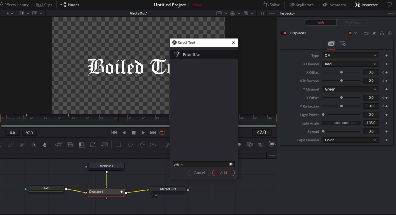The width and height of the screenshot is (396, 215).
Task: Toggle keyframe diamond for Light Power
Action: 386,115
